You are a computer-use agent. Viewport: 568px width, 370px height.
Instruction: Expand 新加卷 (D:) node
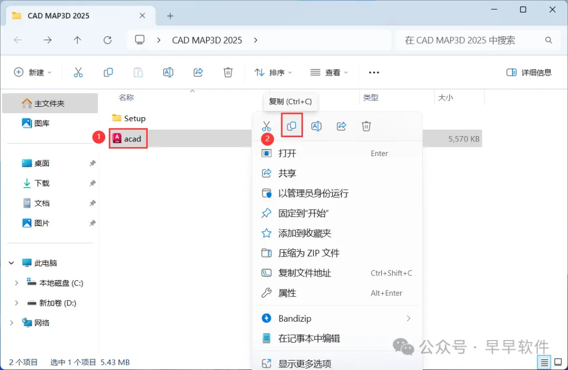tap(16, 303)
